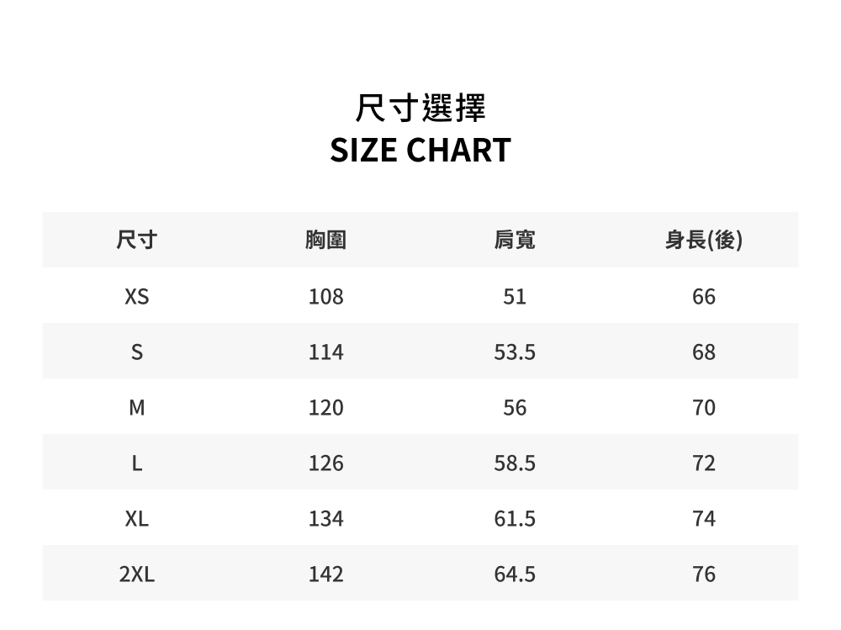Select the 尺寸 column header
Image resolution: width=841 pixels, height=630 pixels.
[137, 240]
